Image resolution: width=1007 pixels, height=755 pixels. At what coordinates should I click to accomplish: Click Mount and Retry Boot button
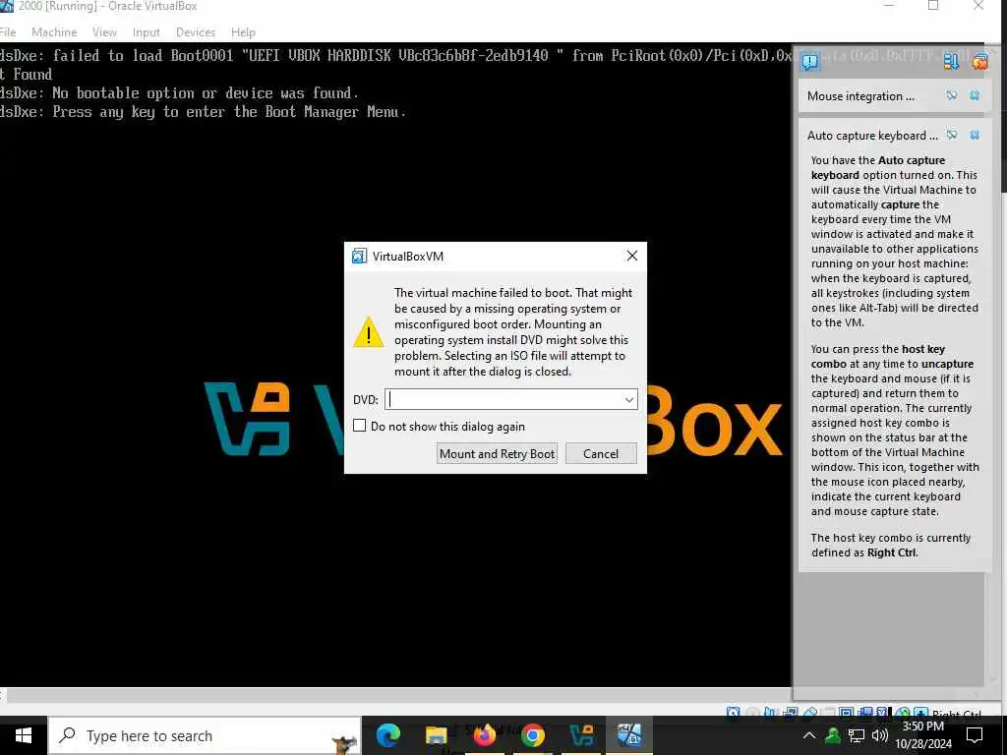click(x=497, y=454)
